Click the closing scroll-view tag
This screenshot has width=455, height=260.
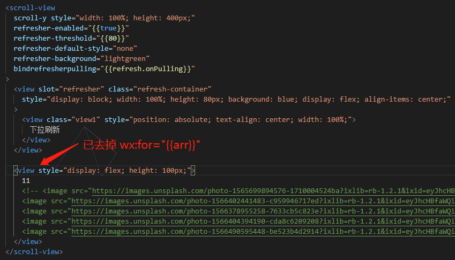34,252
